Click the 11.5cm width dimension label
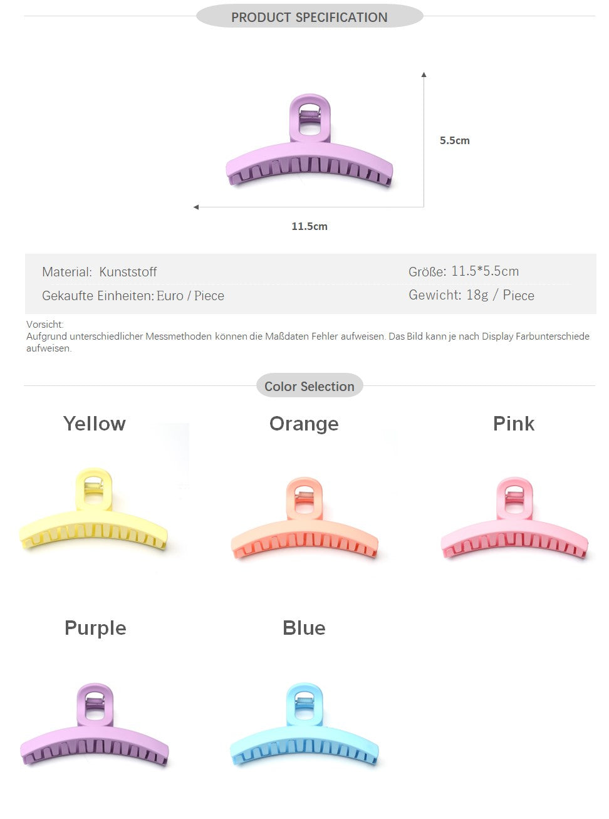 pos(310,226)
